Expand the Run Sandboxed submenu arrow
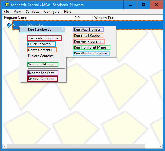This screenshot has width=165, height=151. pos(63,29)
